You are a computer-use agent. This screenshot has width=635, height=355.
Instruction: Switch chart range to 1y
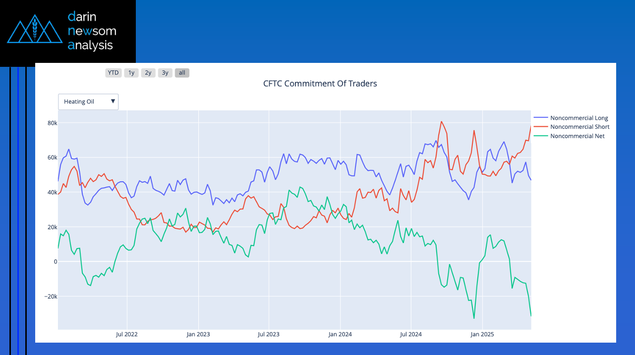(x=131, y=73)
